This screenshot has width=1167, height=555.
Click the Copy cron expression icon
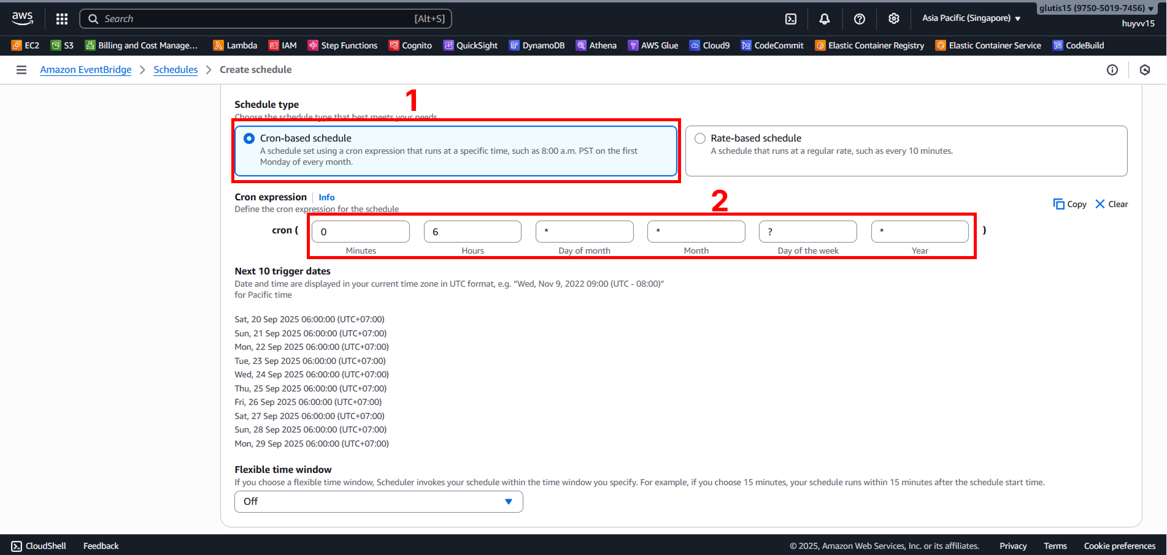click(x=1069, y=204)
